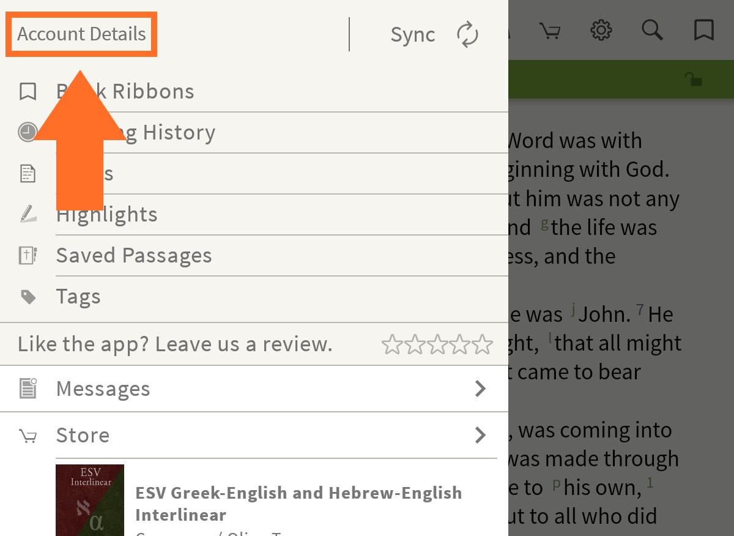Screen dimensions: 734x536
Task: Open settings gear icon
Action: 601,30
